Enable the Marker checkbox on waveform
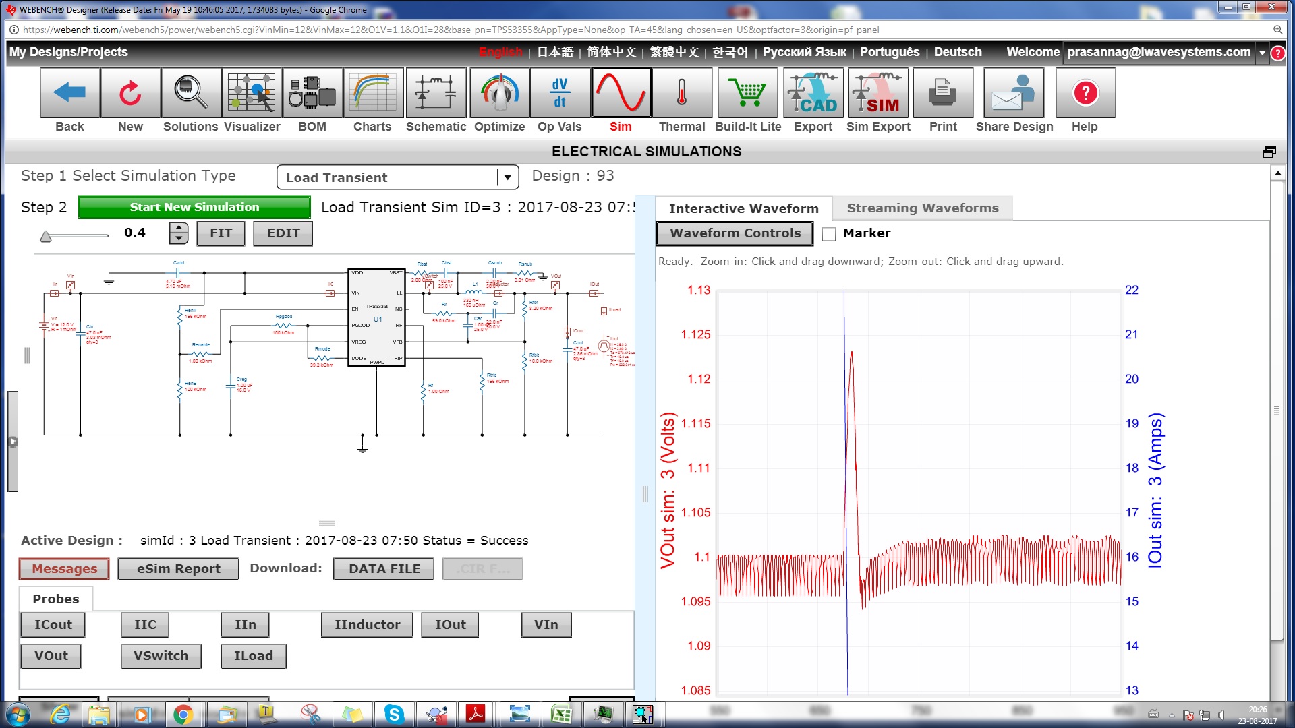The image size is (1295, 728). 828,233
